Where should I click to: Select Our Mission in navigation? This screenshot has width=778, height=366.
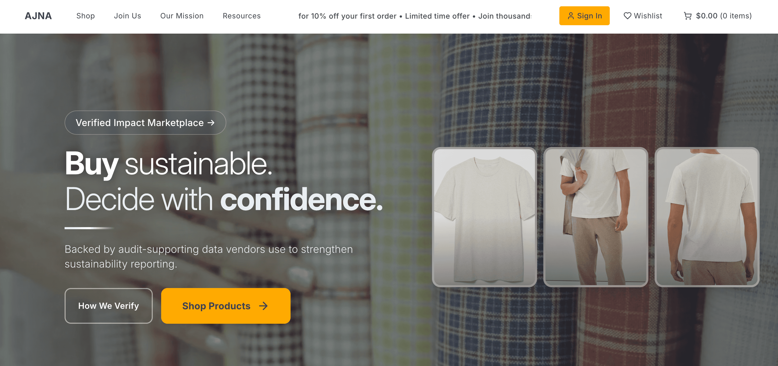point(182,16)
